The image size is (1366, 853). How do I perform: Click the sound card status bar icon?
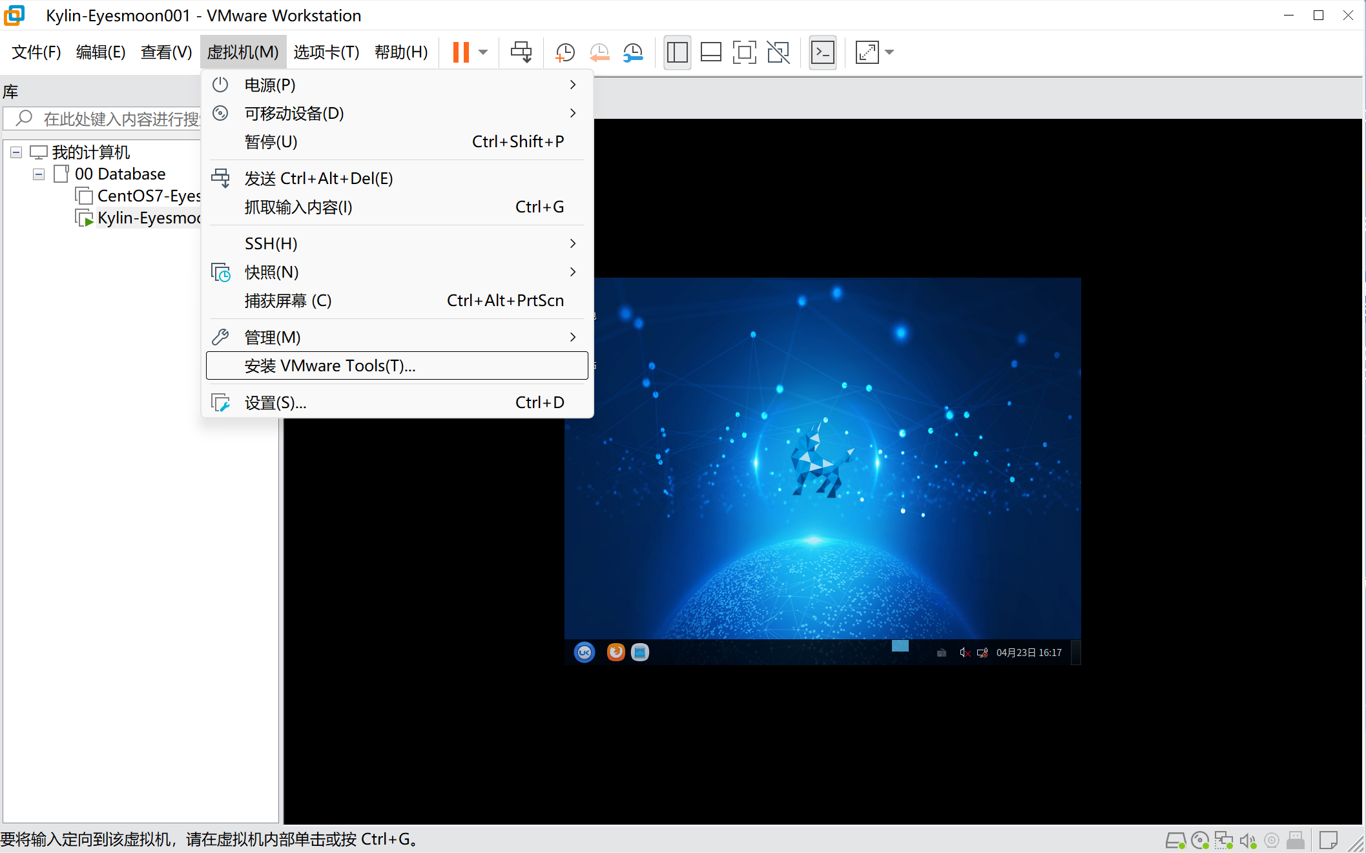coord(1248,840)
